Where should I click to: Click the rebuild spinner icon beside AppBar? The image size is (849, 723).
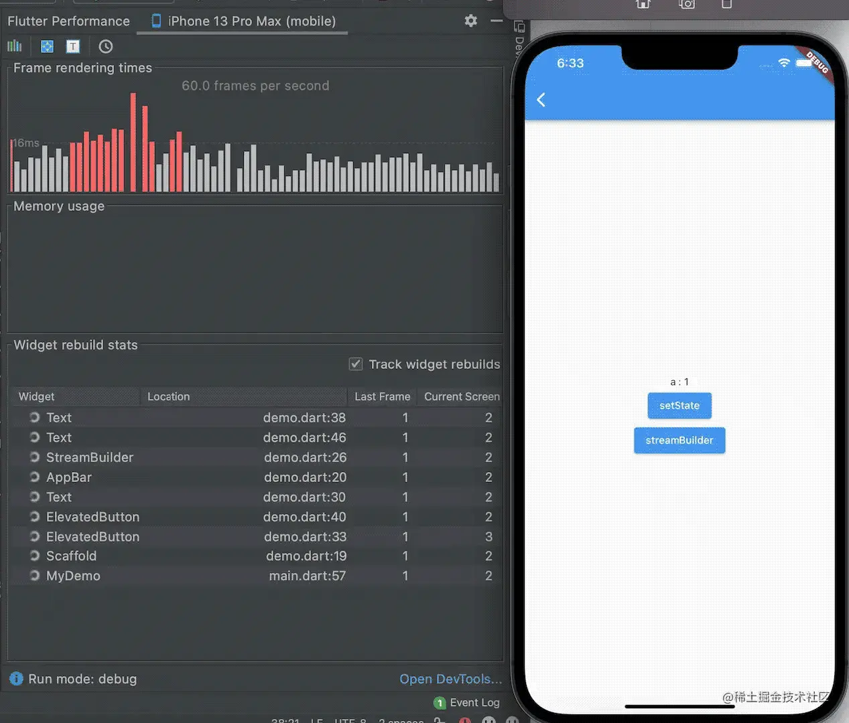[35, 477]
